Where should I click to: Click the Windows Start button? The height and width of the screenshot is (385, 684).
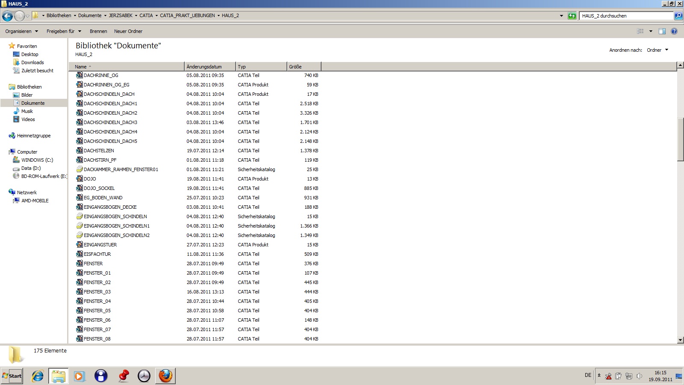tap(12, 376)
